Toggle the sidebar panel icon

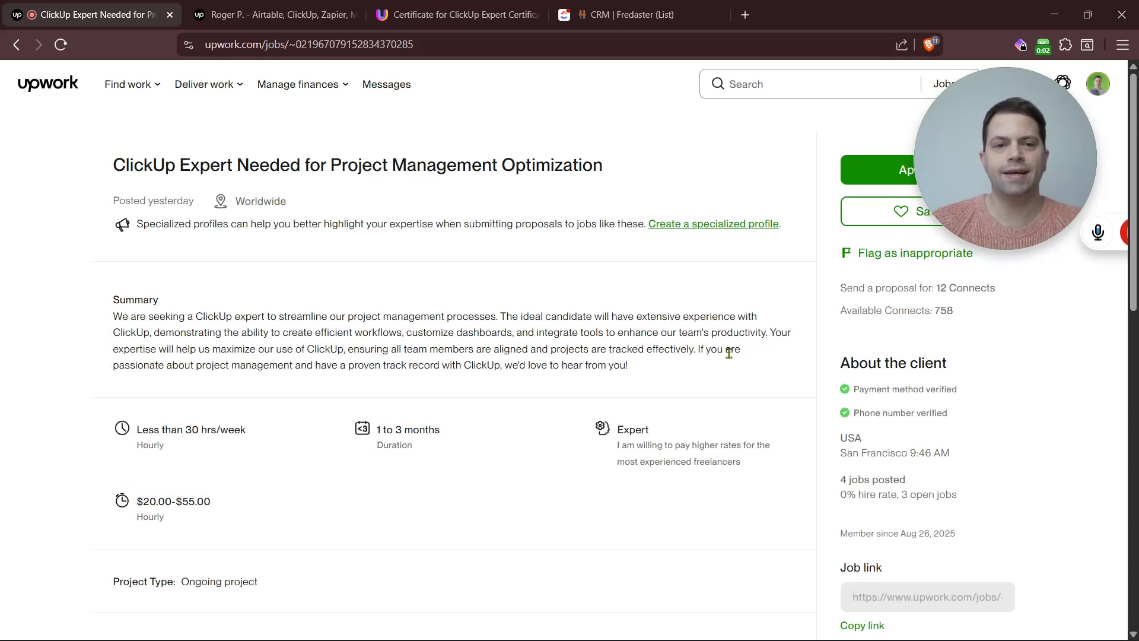1088,45
